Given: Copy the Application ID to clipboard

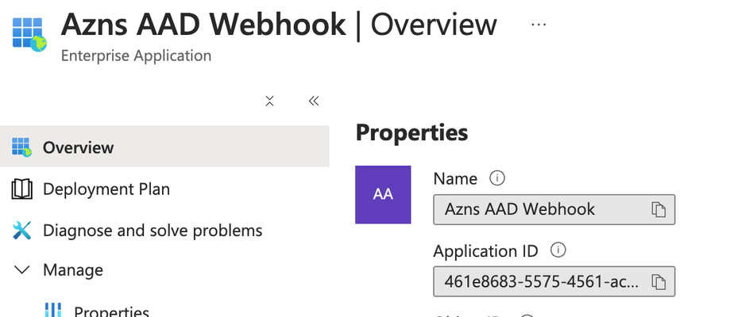Looking at the screenshot, I should (659, 281).
